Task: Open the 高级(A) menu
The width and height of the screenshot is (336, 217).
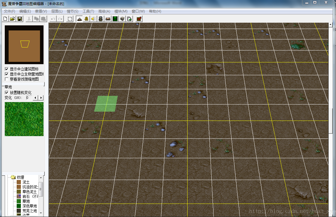Action: pos(104,11)
